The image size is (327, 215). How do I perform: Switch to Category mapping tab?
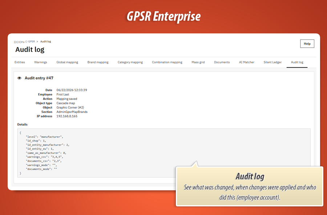click(130, 62)
